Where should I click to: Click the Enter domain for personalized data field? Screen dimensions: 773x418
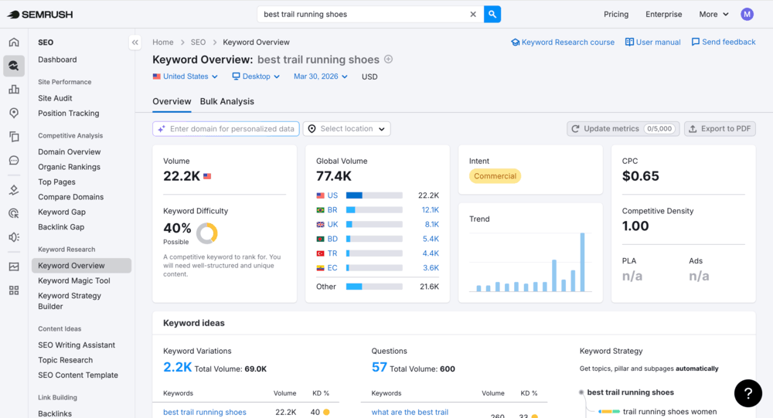[x=226, y=129]
